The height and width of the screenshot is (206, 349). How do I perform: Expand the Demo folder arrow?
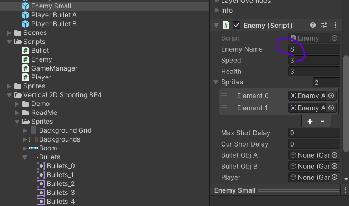pyautogui.click(x=17, y=104)
